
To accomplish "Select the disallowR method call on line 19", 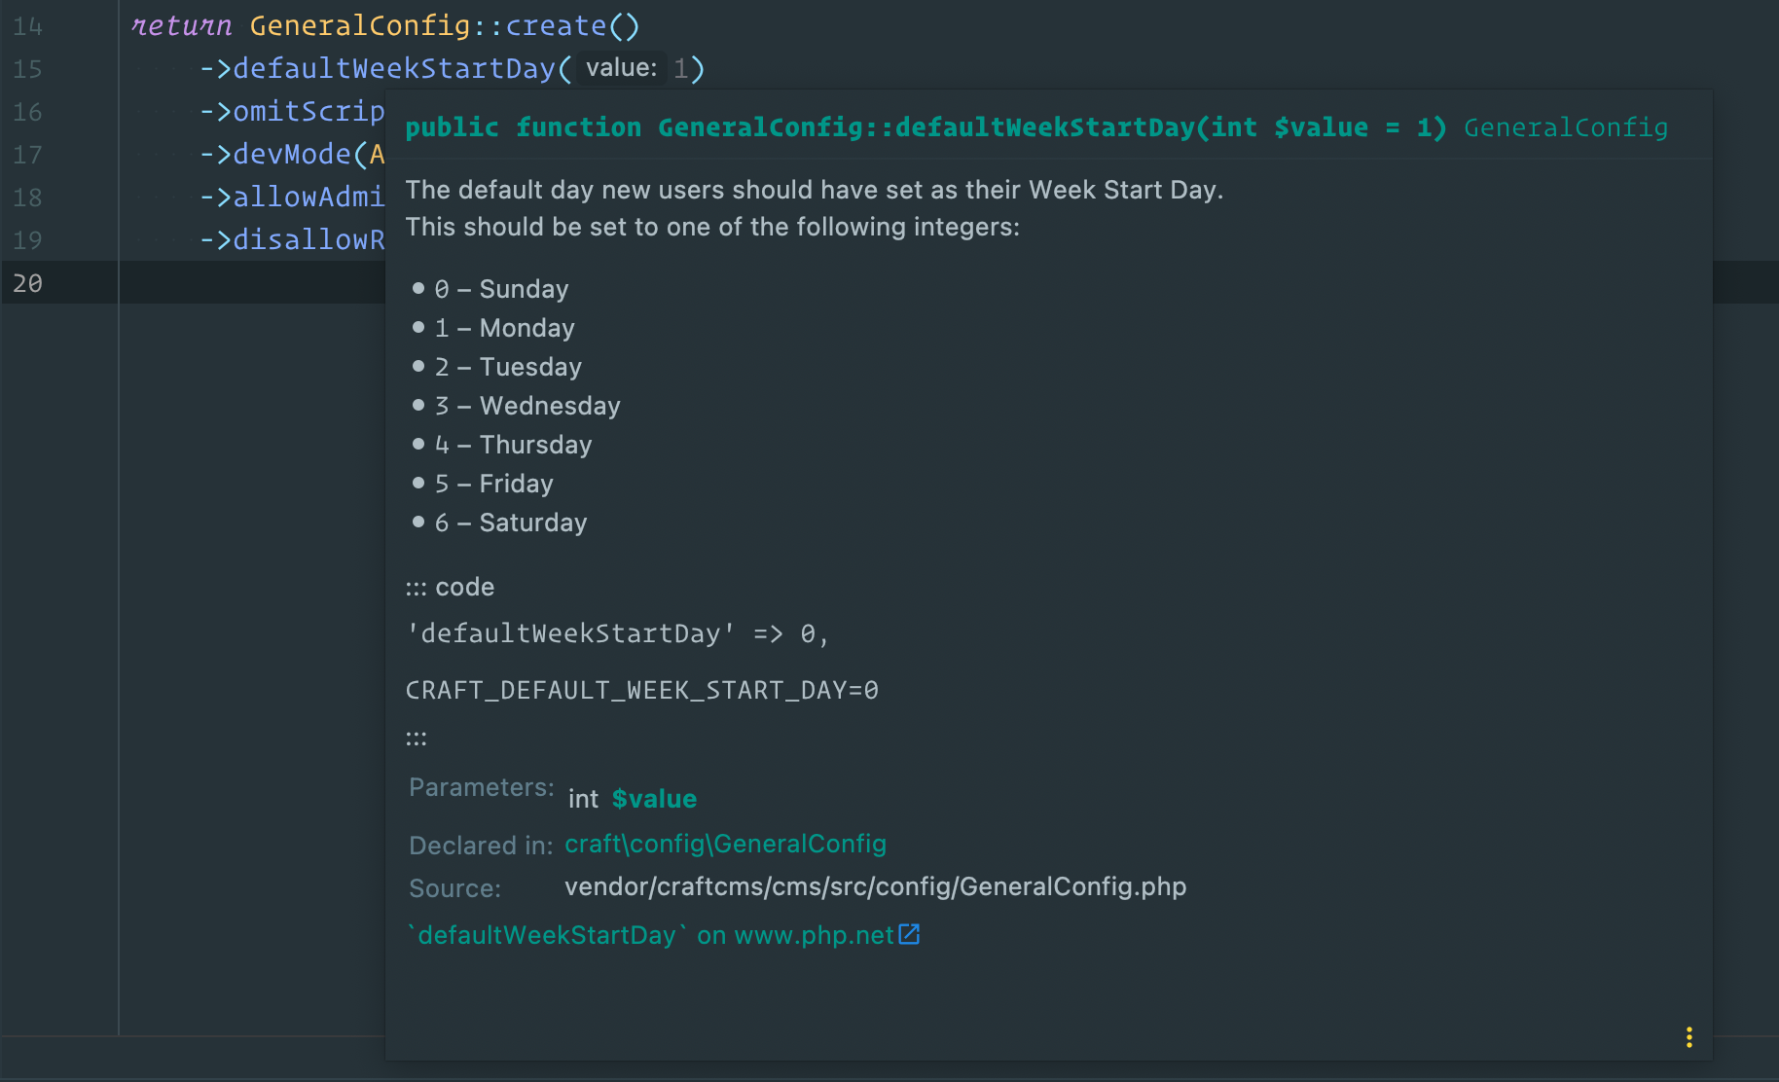I will (x=309, y=239).
